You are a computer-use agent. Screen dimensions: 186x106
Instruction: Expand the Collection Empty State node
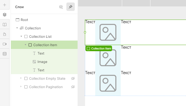point(21,78)
